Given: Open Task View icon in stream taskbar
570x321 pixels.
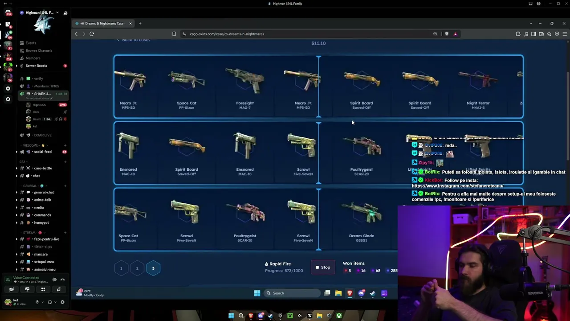Looking at the screenshot, I should (x=327, y=293).
